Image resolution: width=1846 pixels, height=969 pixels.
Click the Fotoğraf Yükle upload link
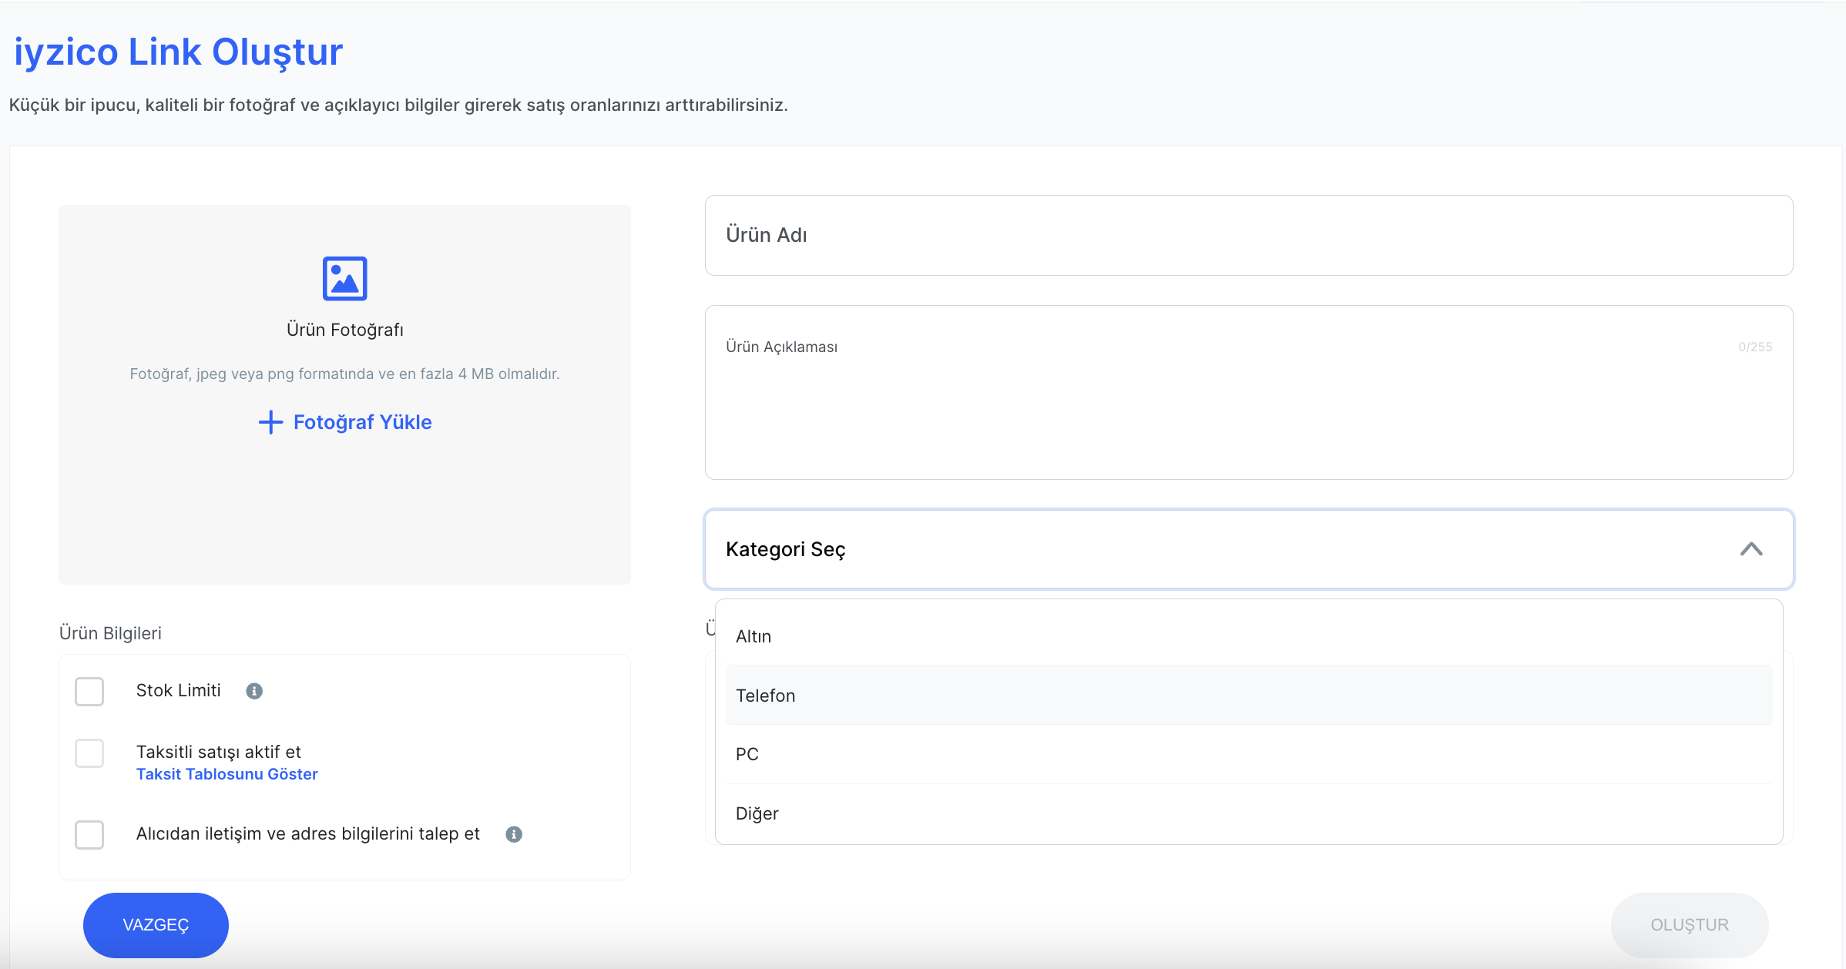[x=362, y=422]
